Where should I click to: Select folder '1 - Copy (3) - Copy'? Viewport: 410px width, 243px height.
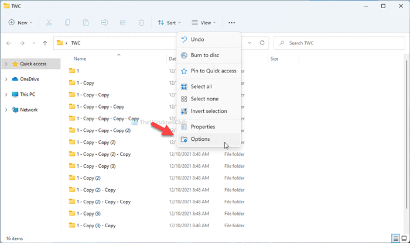coord(96,225)
